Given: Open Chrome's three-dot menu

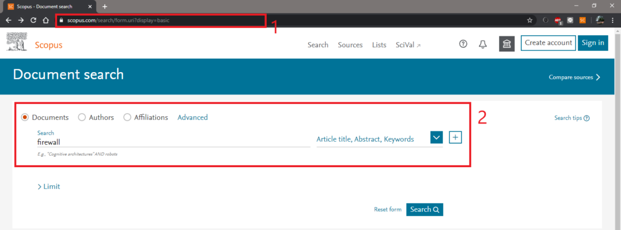Looking at the screenshot, I should 613,21.
